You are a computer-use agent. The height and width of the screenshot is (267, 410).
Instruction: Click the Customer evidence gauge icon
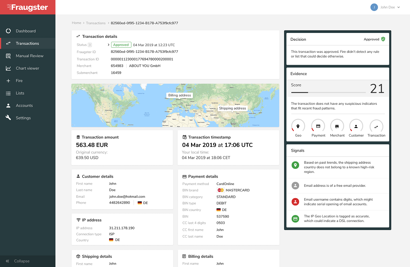[356, 126]
